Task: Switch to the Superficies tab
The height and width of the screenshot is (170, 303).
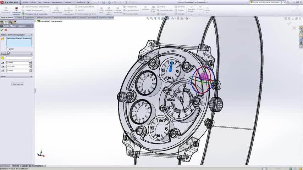Action: (x=29, y=18)
